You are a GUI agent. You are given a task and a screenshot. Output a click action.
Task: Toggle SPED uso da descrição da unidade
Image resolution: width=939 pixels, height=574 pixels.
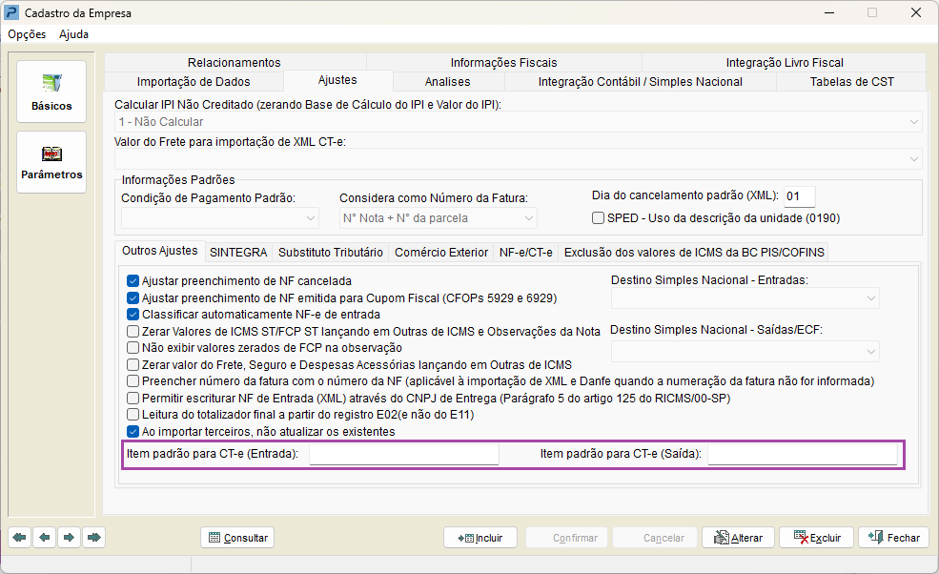click(599, 217)
